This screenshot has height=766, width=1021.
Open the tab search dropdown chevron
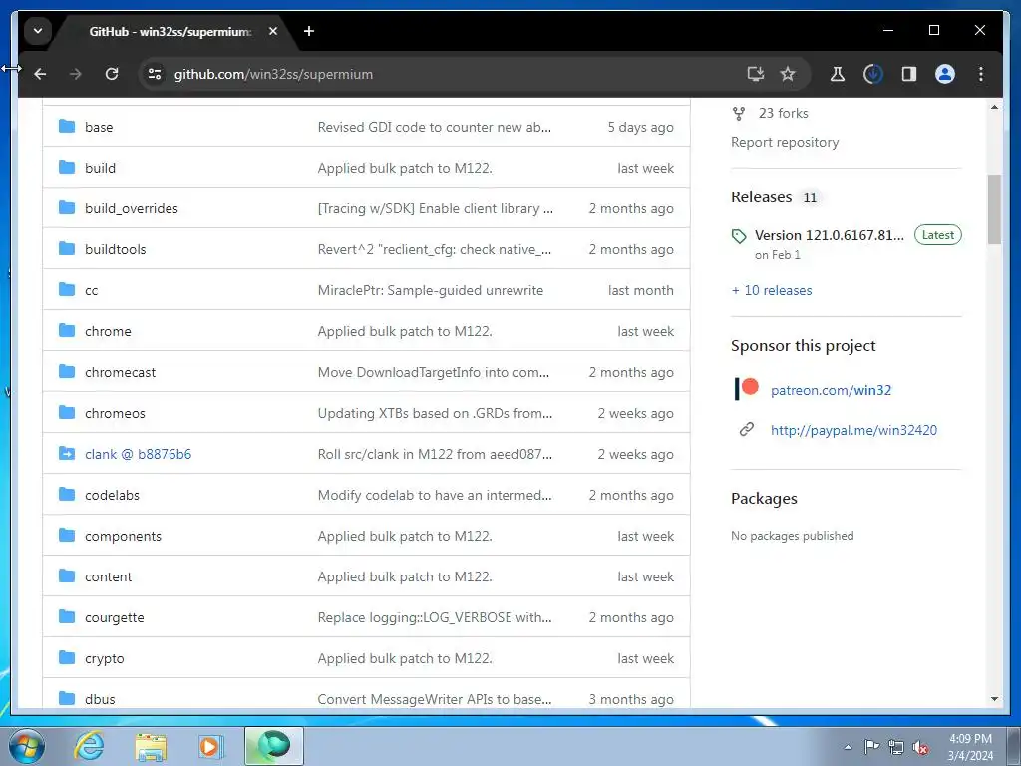[x=38, y=31]
